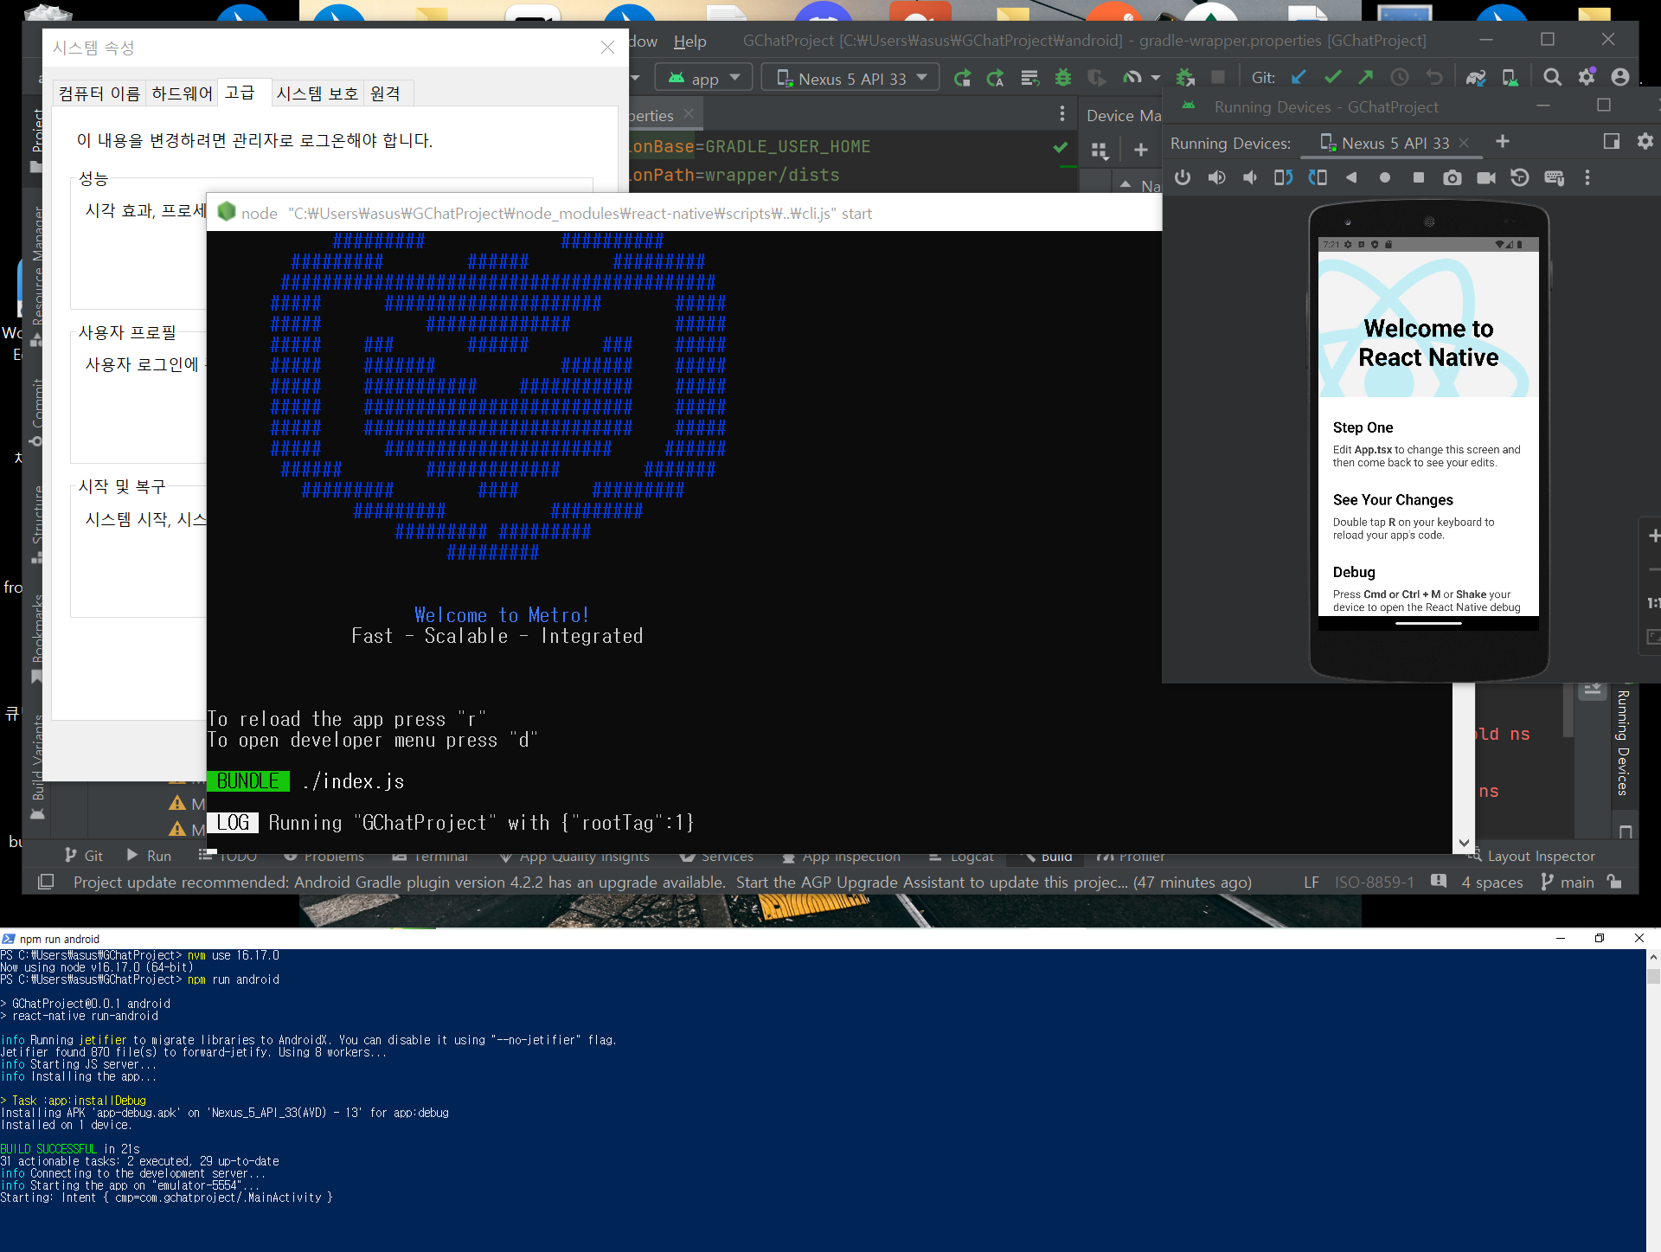Lower emulator volume with Volume Down icon
Image resolution: width=1661 pixels, height=1252 pixels.
pyautogui.click(x=1250, y=177)
